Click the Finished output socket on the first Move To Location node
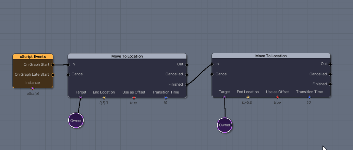 coord(186,84)
